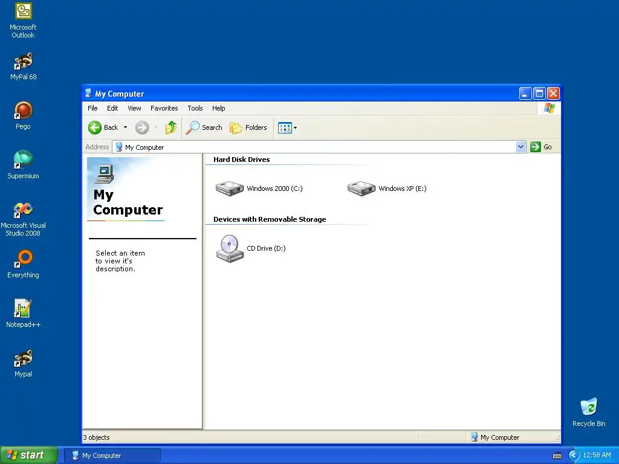Viewport: 619px width, 464px height.
Task: Select the MyPal 68 desktop shortcut
Action: coord(23,66)
